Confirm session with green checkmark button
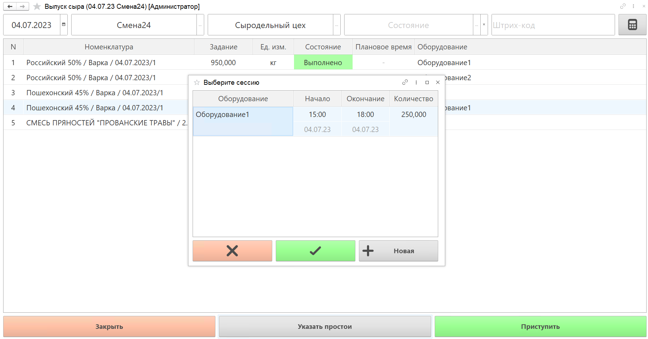 315,251
